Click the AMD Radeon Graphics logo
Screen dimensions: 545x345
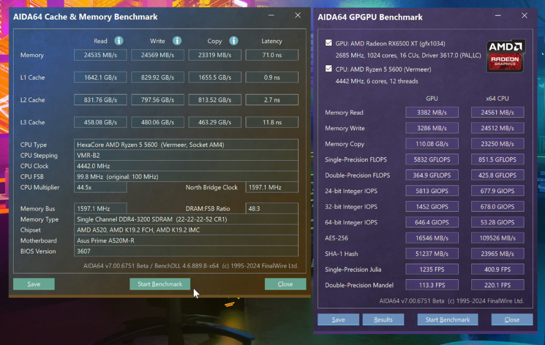(506, 56)
